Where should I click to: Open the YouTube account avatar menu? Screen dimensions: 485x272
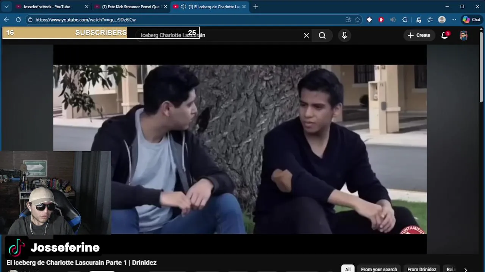point(464,35)
